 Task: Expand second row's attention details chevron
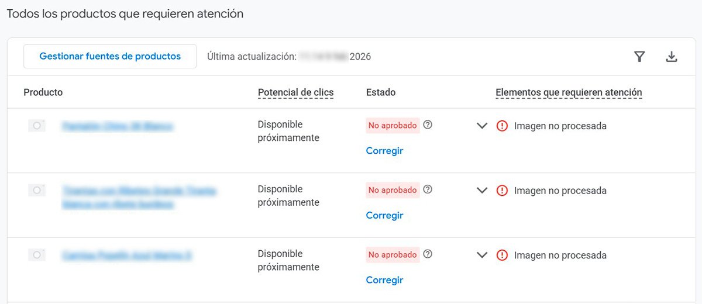(x=482, y=191)
